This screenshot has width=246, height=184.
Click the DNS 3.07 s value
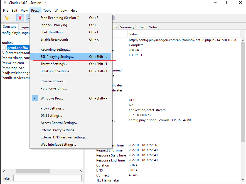133,170
